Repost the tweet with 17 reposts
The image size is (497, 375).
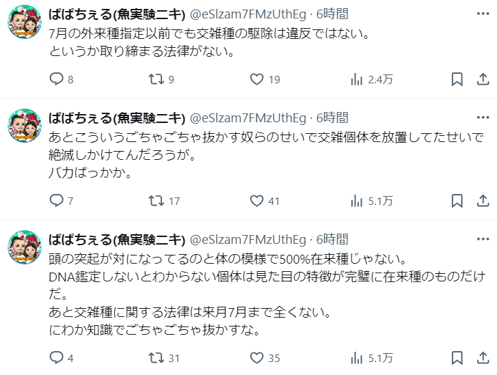157,201
